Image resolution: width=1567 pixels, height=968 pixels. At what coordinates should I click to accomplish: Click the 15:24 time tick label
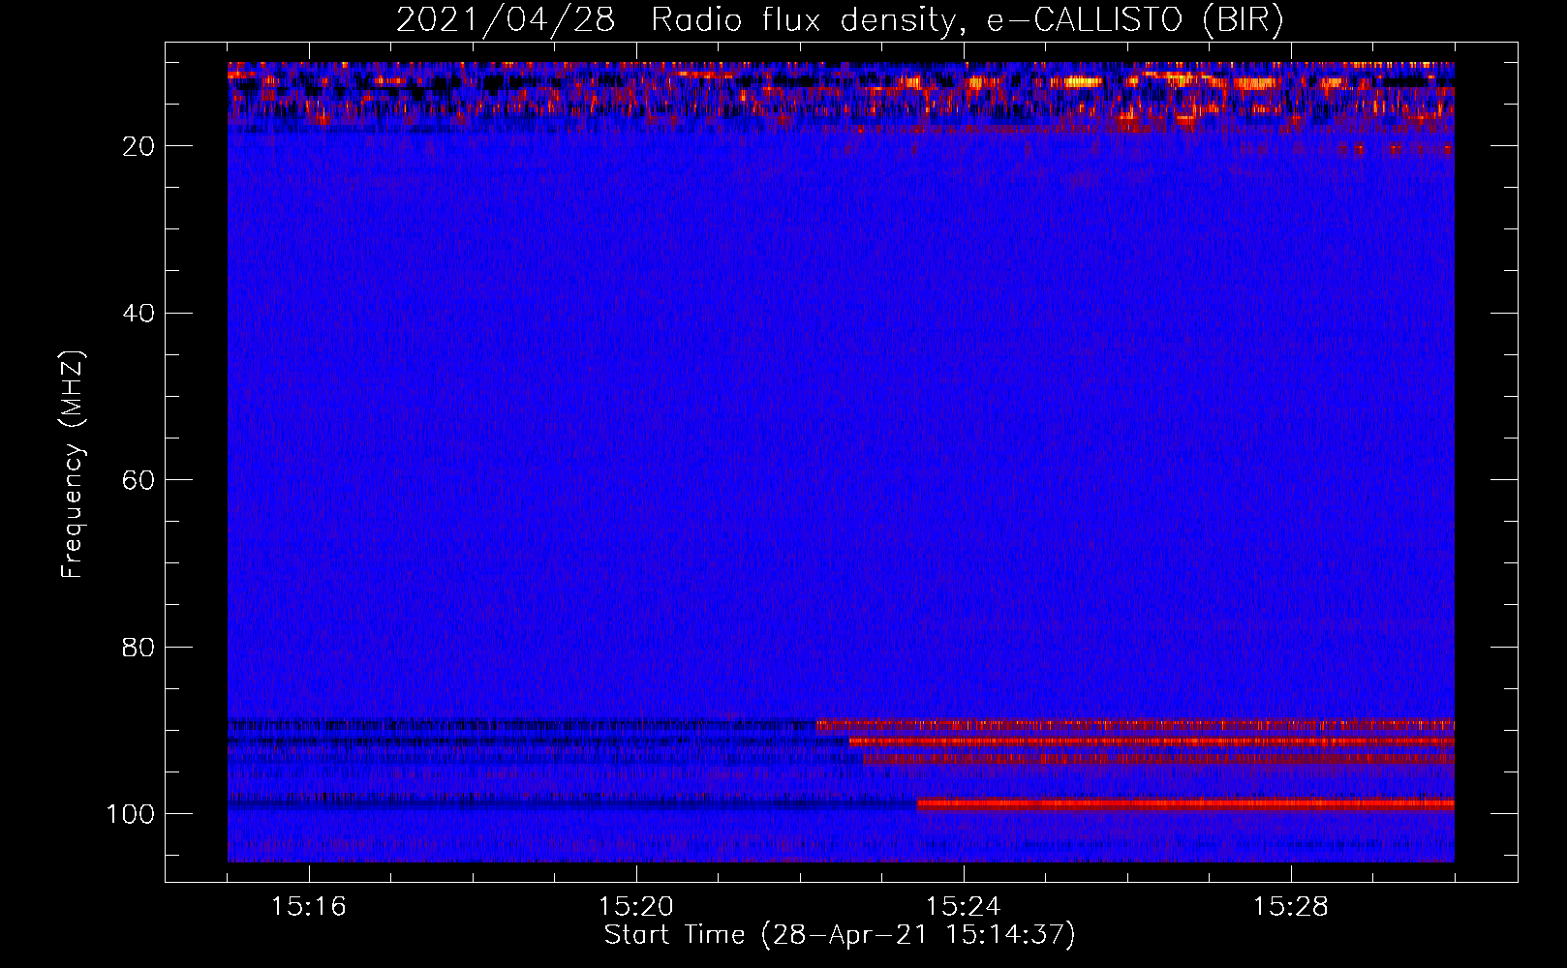tap(964, 907)
